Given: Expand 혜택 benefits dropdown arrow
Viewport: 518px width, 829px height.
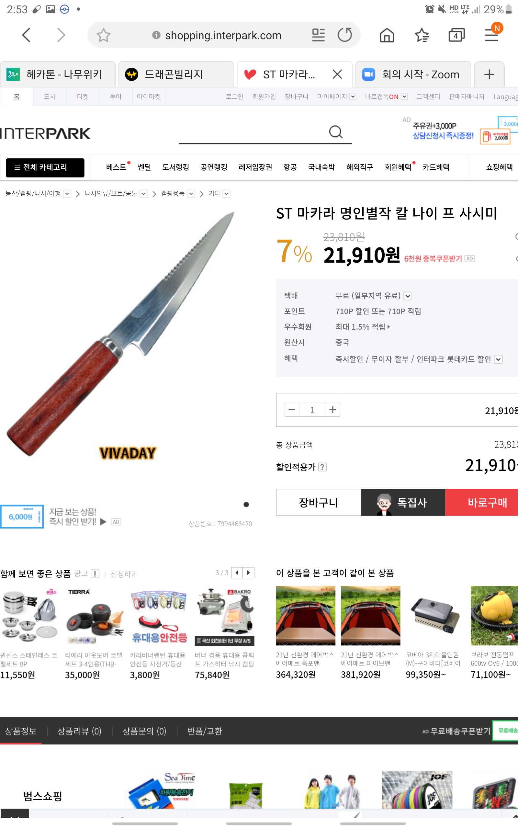Looking at the screenshot, I should click(x=498, y=359).
